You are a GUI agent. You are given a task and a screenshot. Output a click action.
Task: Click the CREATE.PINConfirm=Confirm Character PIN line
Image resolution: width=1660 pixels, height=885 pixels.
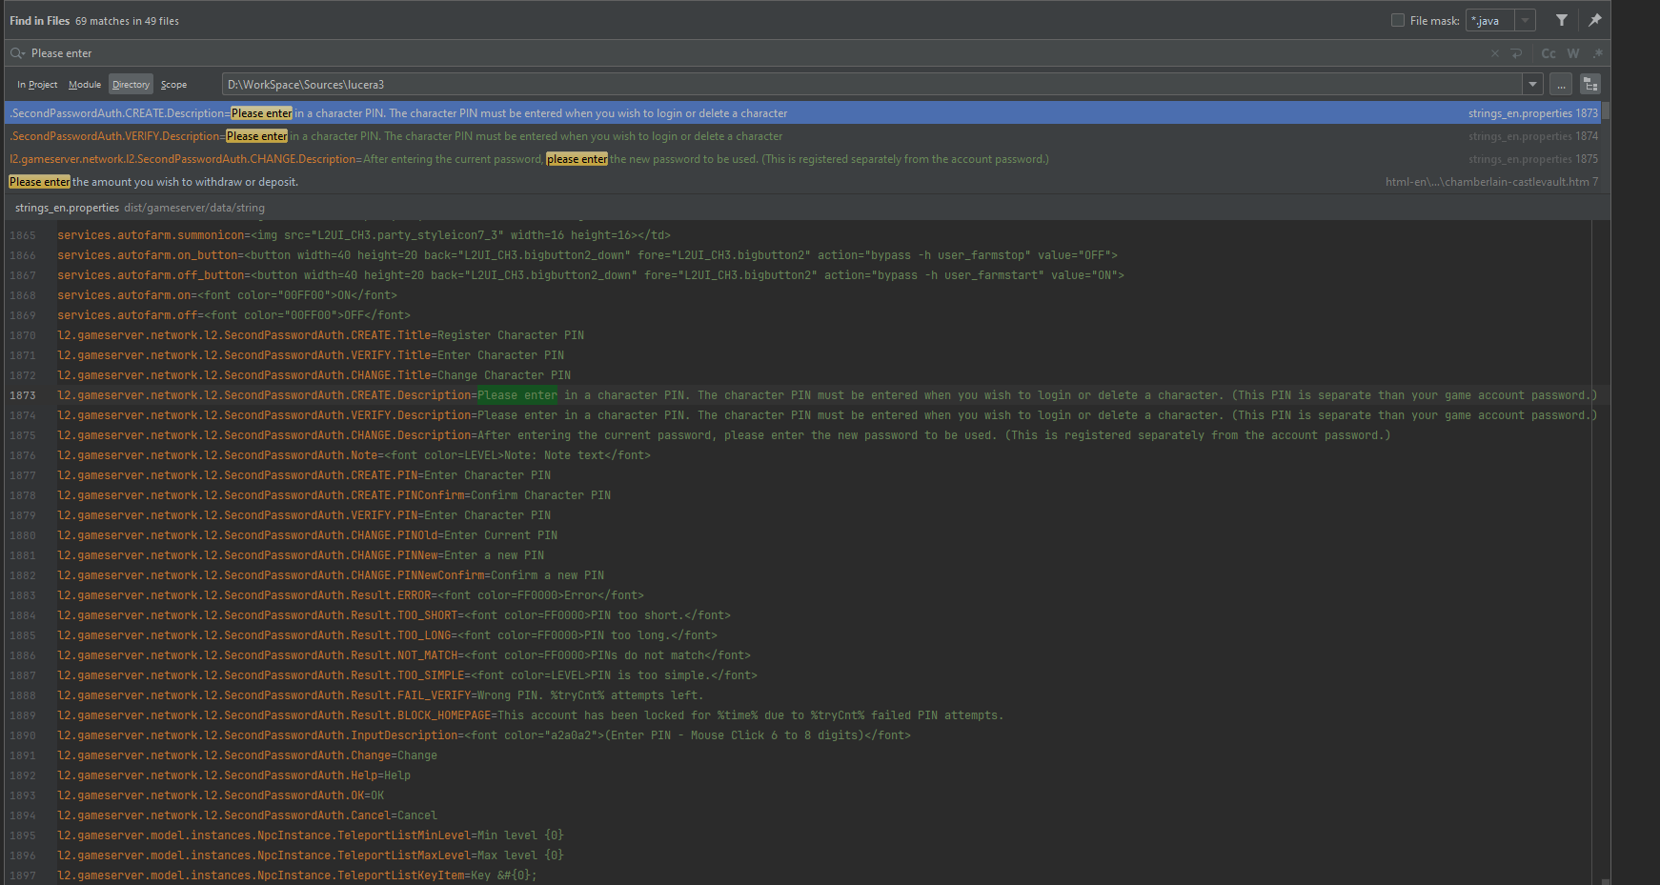(x=334, y=495)
